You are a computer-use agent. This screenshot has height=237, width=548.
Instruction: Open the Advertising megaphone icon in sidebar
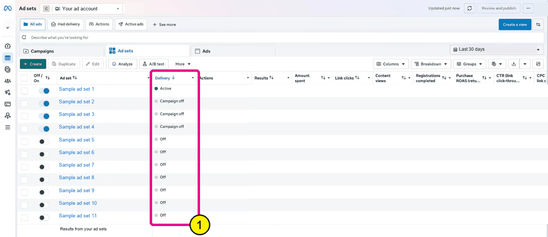pyautogui.click(x=8, y=92)
